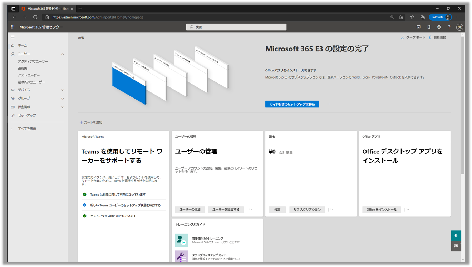Open the ステップバイステップ ガイド wrench icon

click(182, 256)
